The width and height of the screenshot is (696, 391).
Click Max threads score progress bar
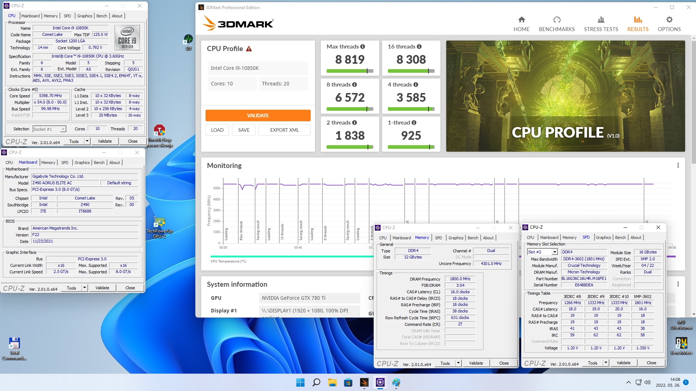[350, 71]
